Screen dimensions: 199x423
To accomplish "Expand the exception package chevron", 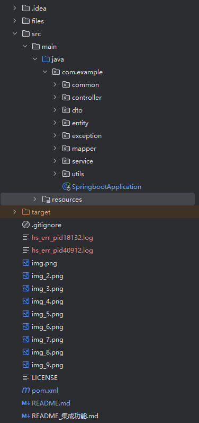I will 55,136.
